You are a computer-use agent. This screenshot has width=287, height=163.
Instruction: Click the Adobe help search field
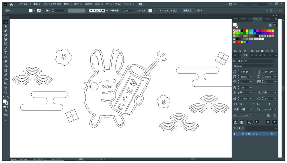[x=250, y=4]
